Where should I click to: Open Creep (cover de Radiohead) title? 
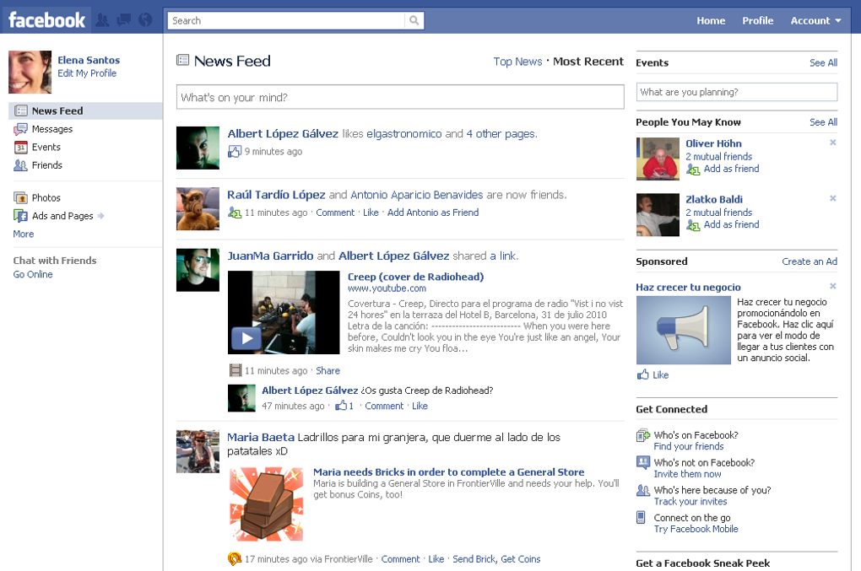click(x=415, y=277)
